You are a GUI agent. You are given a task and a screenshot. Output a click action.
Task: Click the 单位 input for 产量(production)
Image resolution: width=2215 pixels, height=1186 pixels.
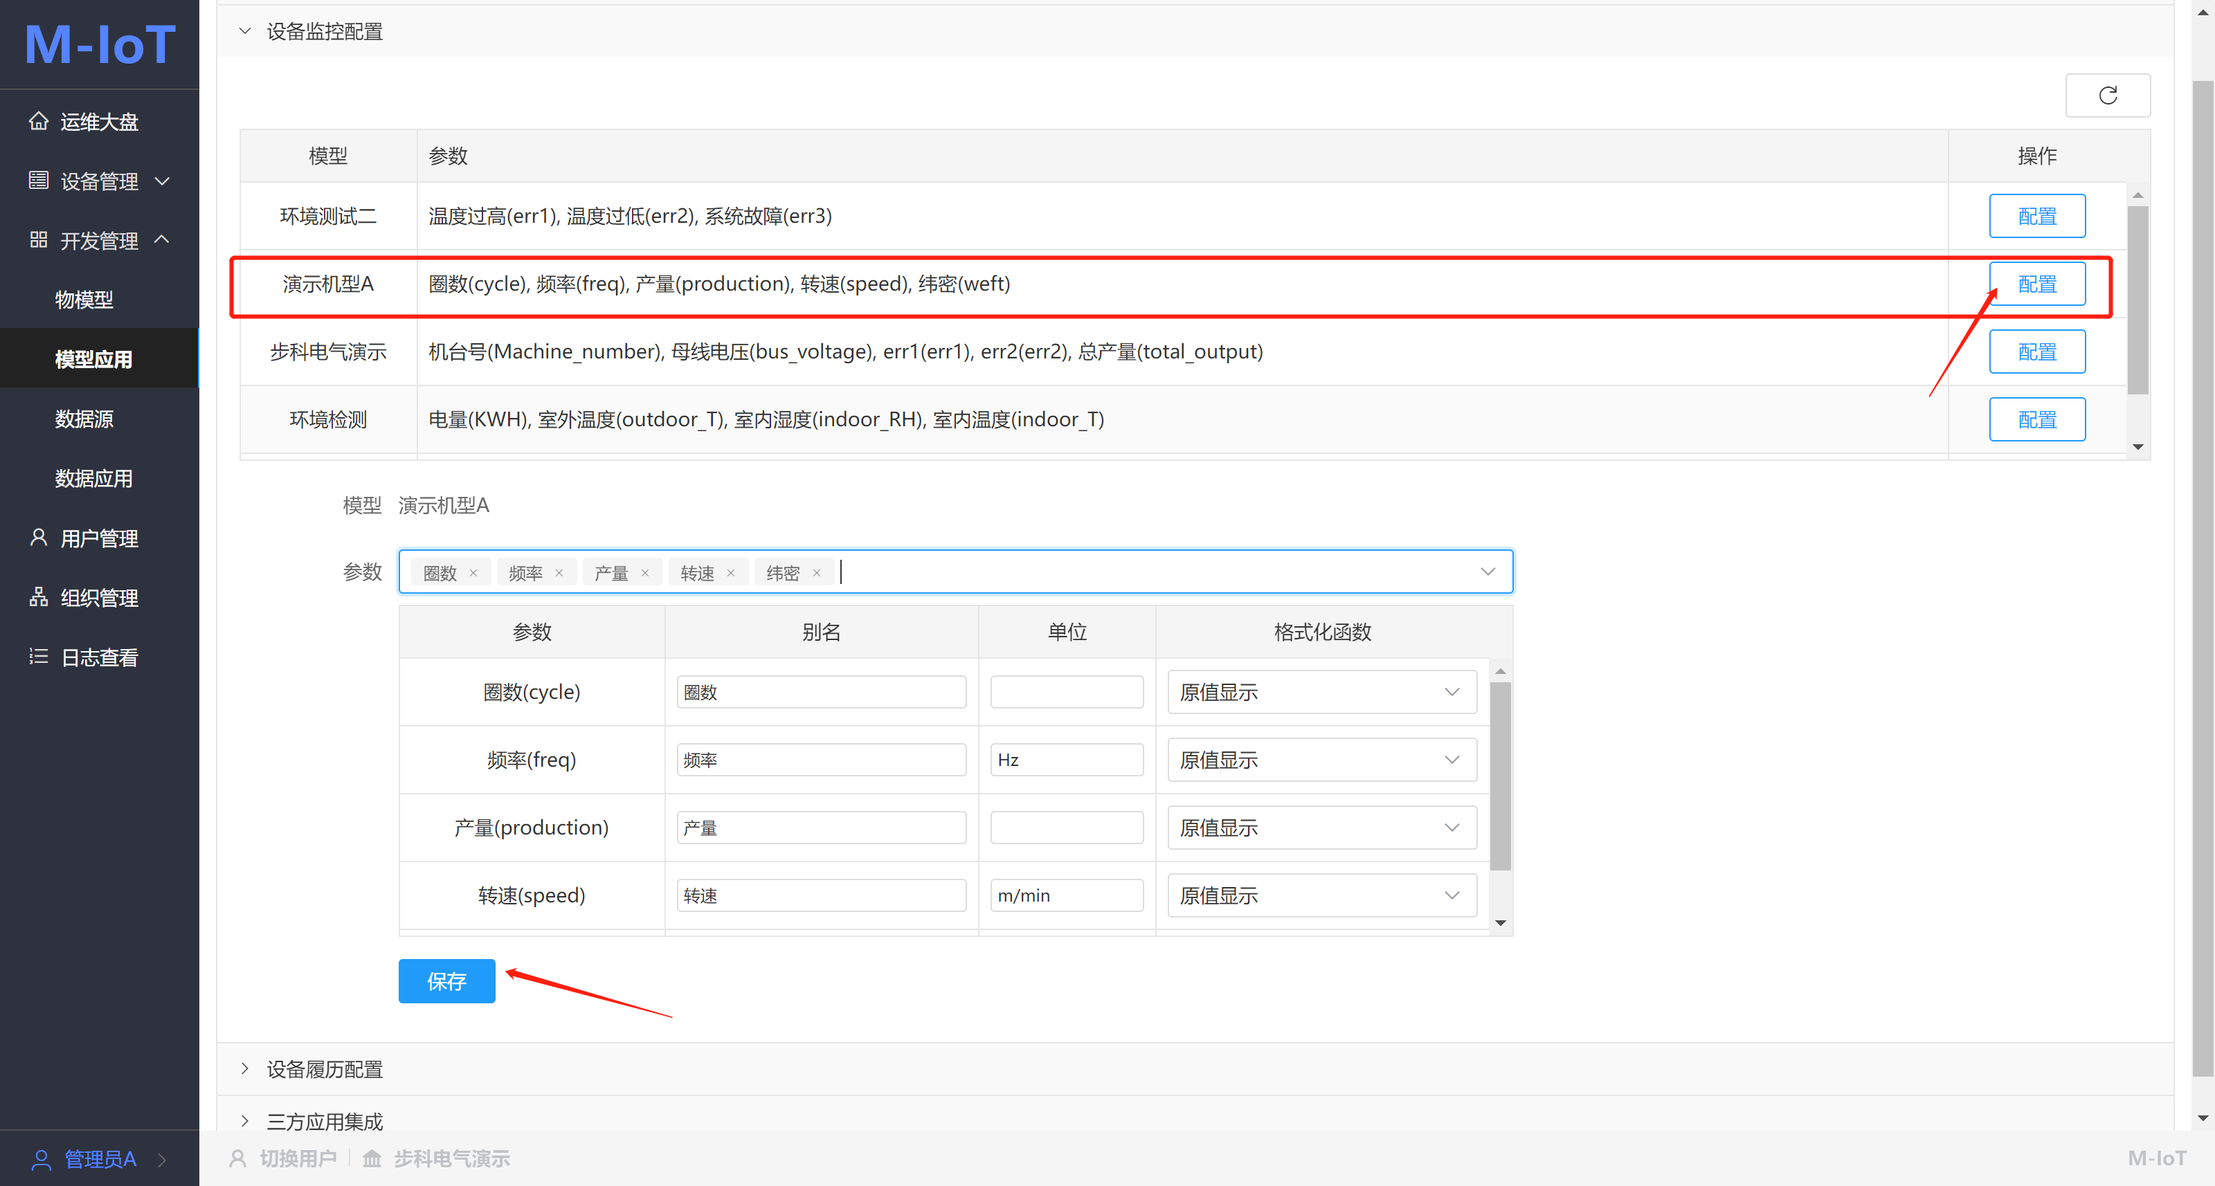(x=1066, y=828)
